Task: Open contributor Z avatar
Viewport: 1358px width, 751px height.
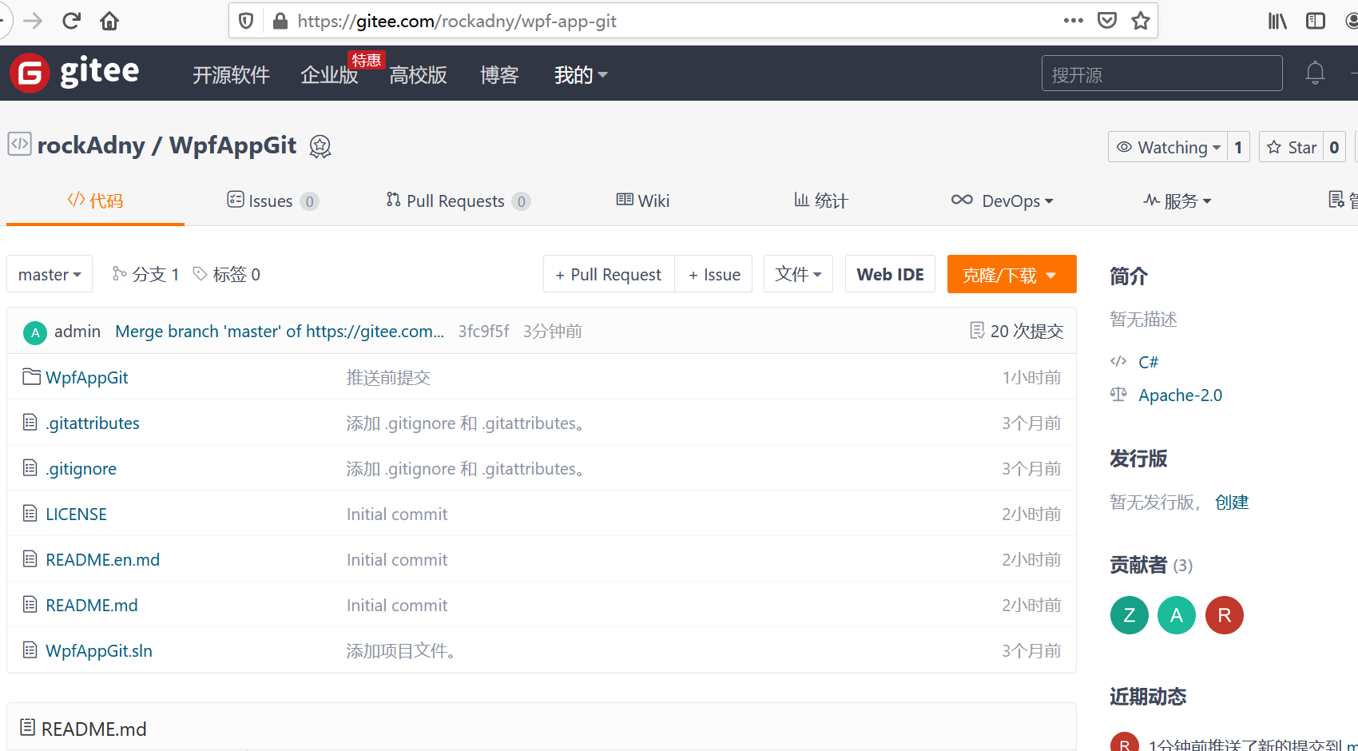Action: click(x=1130, y=615)
